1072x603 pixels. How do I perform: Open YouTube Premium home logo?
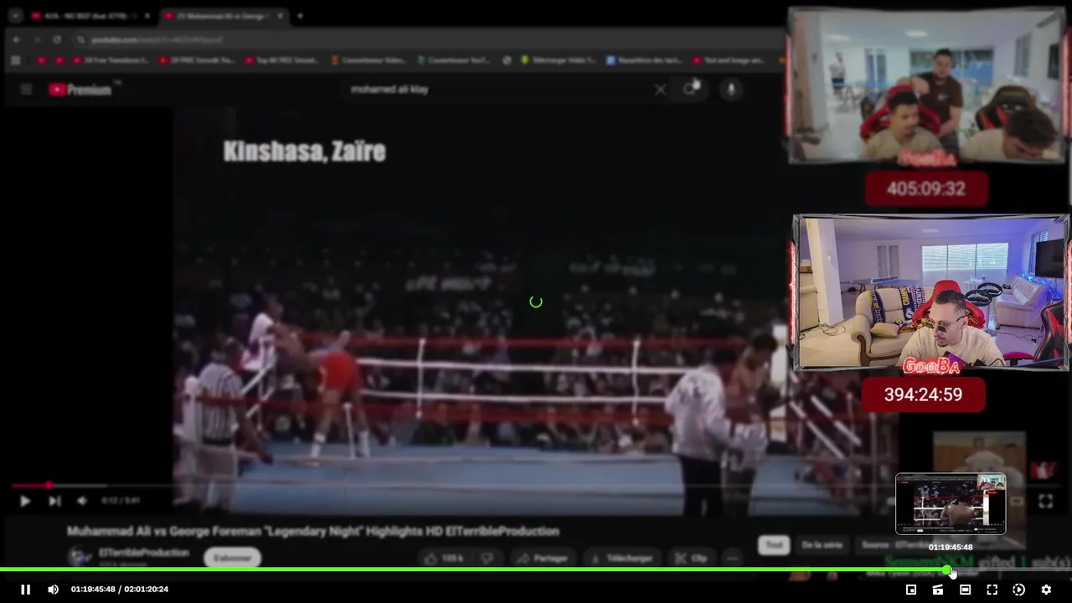click(81, 90)
